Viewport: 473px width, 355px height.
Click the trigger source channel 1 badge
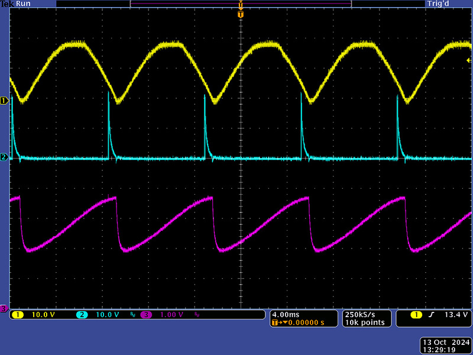416,315
